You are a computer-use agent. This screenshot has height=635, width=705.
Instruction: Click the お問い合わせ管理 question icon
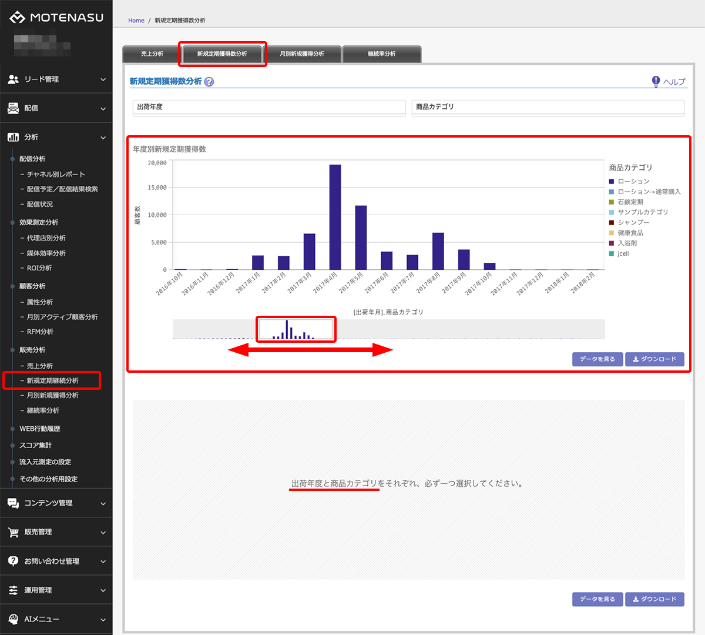13,561
